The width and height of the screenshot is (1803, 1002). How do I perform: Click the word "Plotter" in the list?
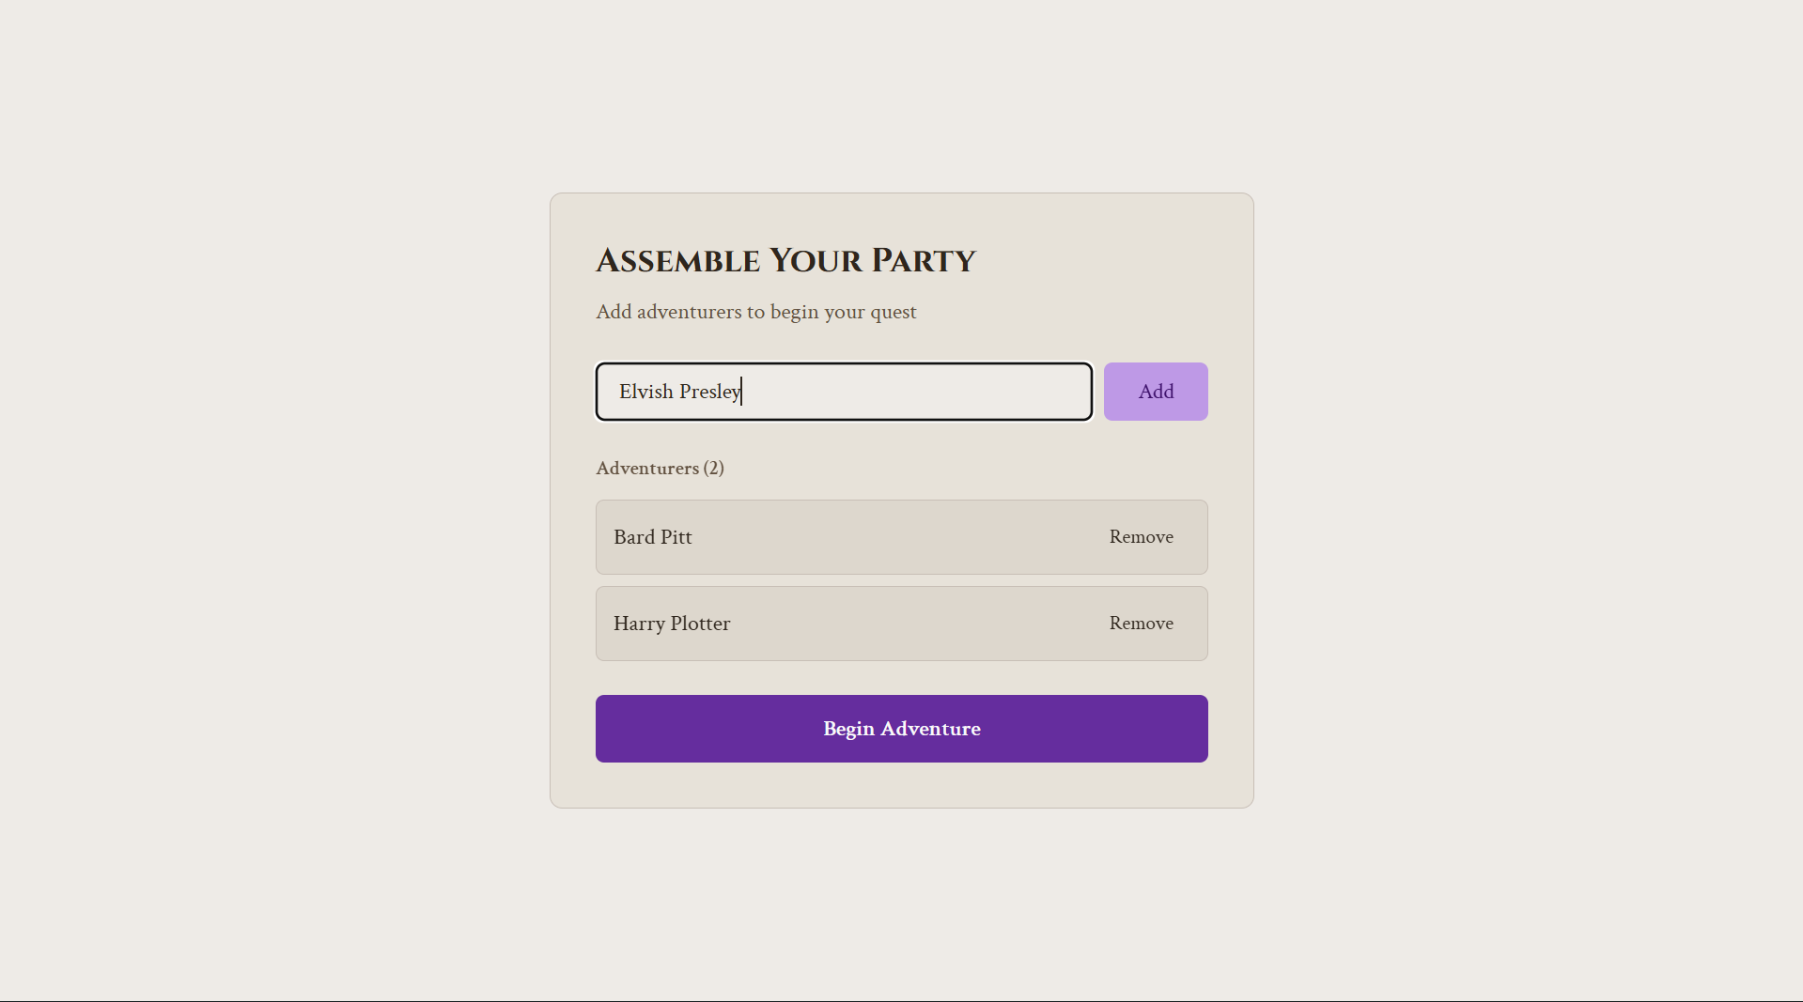pyautogui.click(x=700, y=624)
